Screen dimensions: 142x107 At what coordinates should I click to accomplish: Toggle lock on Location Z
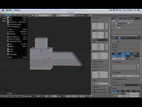tap(106, 28)
